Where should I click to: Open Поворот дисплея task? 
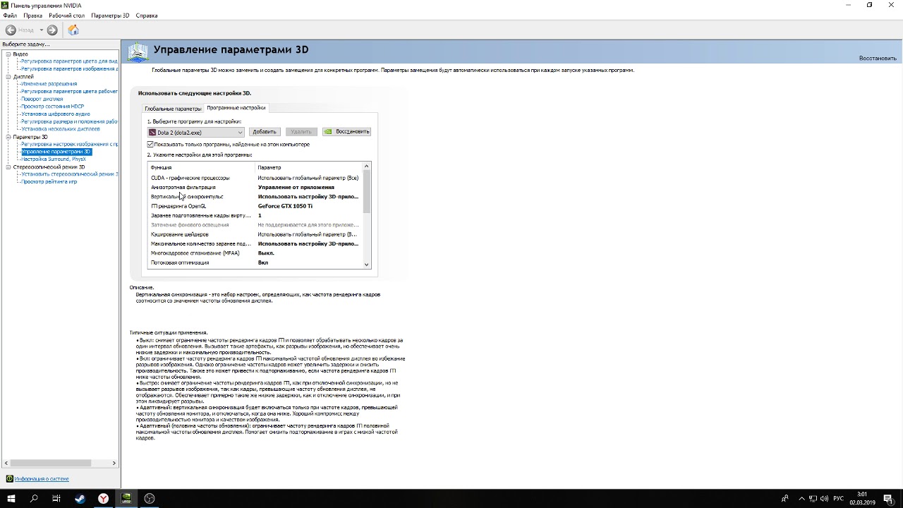pyautogui.click(x=42, y=99)
